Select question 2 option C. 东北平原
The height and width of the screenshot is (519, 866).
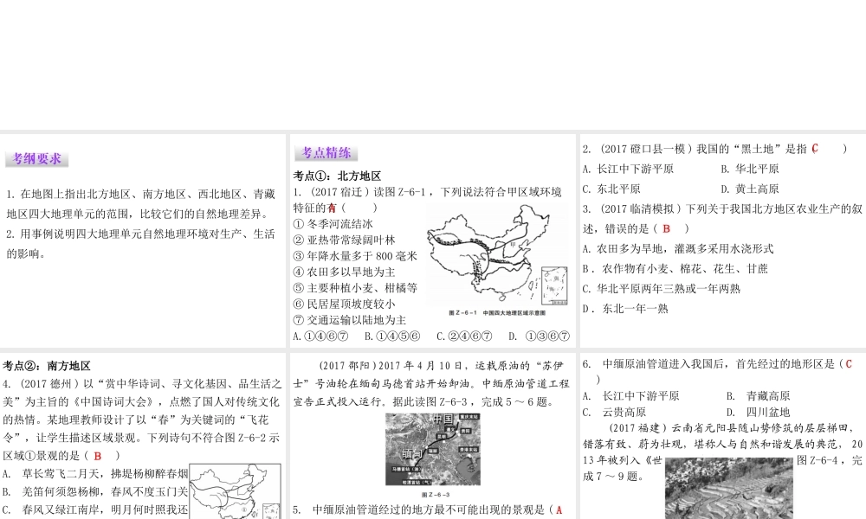[x=611, y=189]
